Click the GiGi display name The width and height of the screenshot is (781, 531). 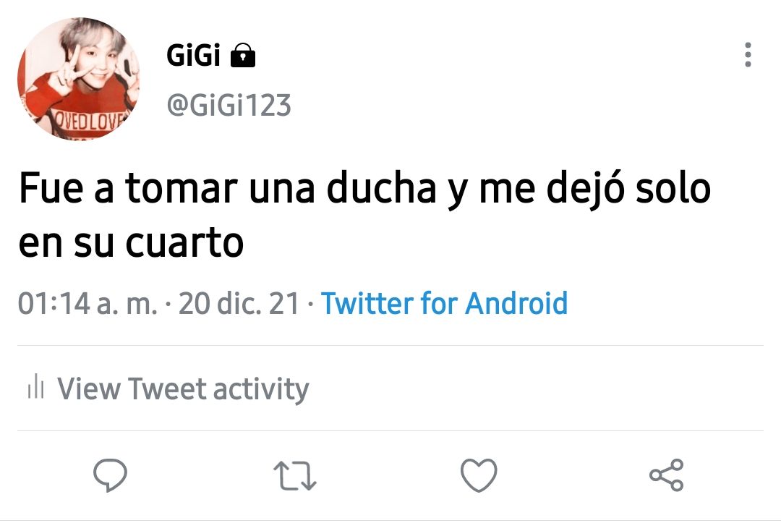pyautogui.click(x=193, y=55)
